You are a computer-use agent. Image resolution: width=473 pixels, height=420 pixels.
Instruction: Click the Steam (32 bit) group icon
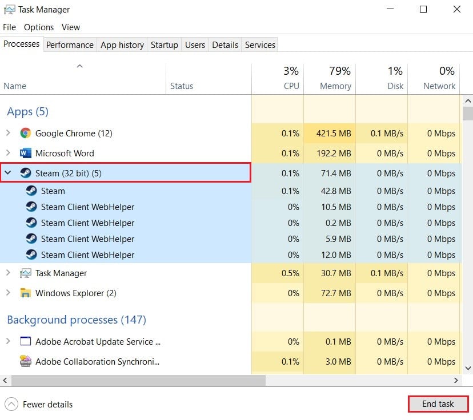point(25,173)
